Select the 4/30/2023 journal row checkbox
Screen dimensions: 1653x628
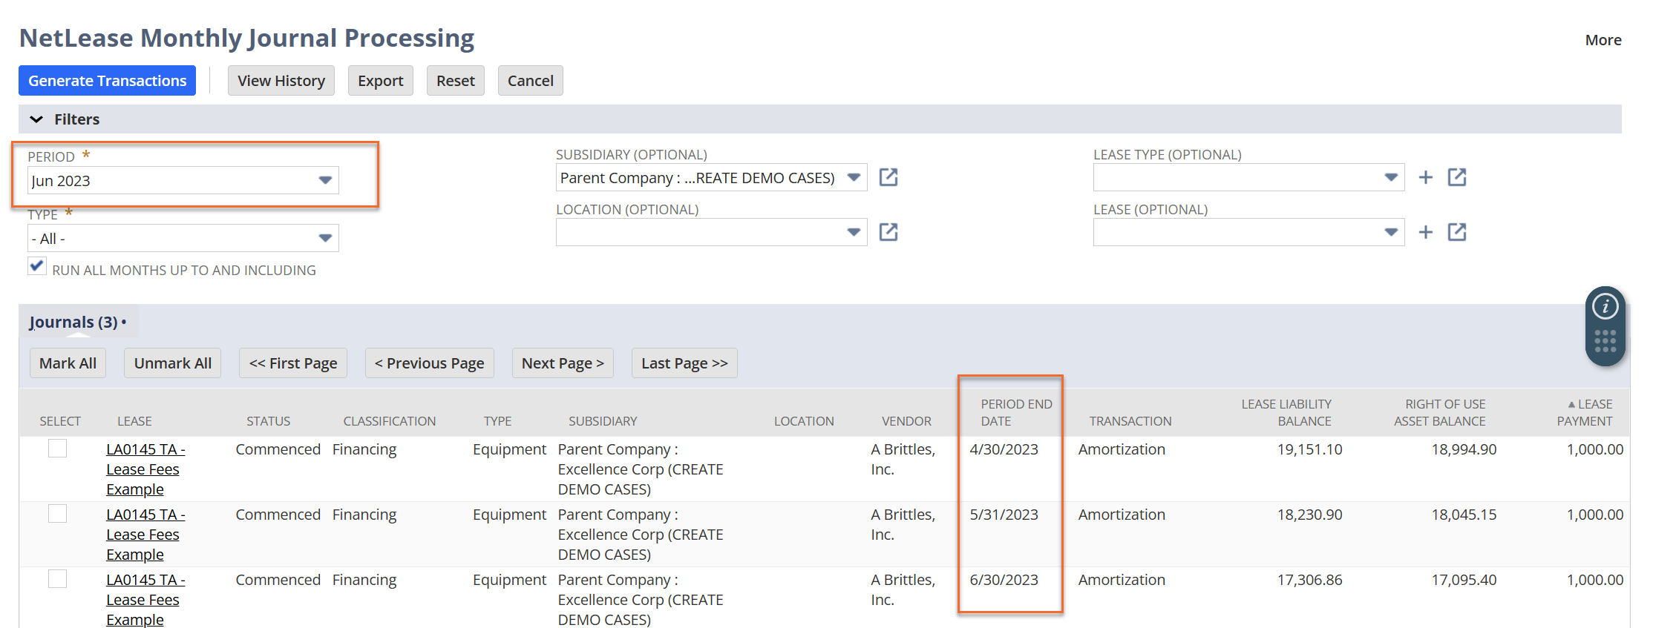[58, 449]
